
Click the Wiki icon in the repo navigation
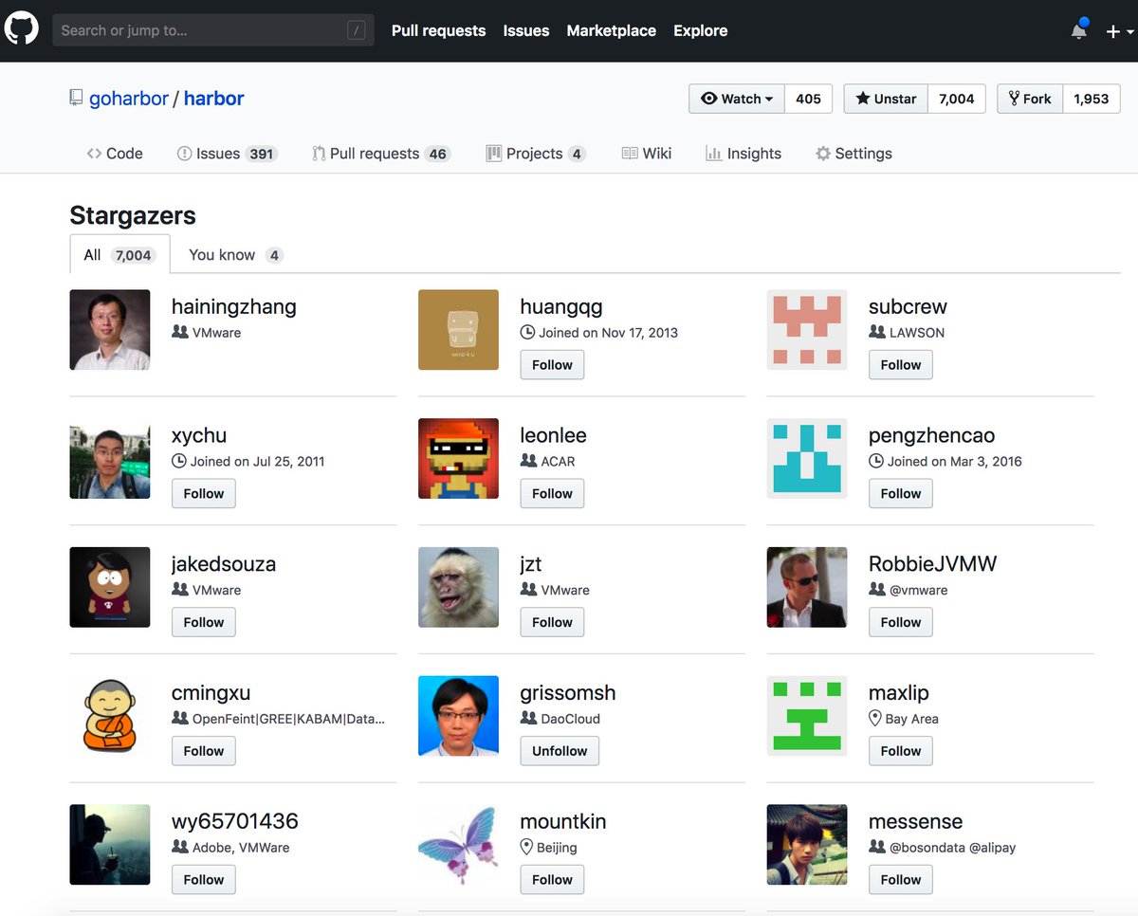[x=628, y=153]
